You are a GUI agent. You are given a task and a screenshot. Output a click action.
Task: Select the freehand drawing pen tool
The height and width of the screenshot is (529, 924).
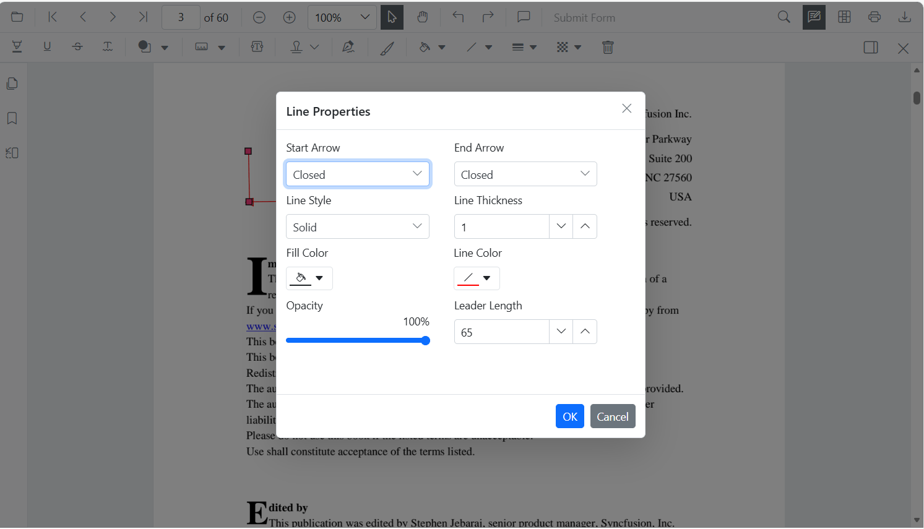[x=388, y=46]
